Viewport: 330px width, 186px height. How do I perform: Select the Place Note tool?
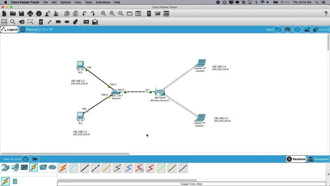pyautogui.click(x=41, y=22)
